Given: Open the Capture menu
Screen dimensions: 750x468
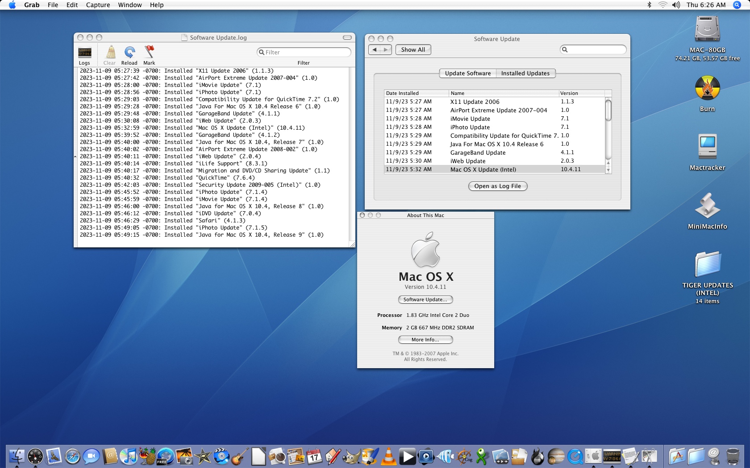Looking at the screenshot, I should pyautogui.click(x=98, y=4).
